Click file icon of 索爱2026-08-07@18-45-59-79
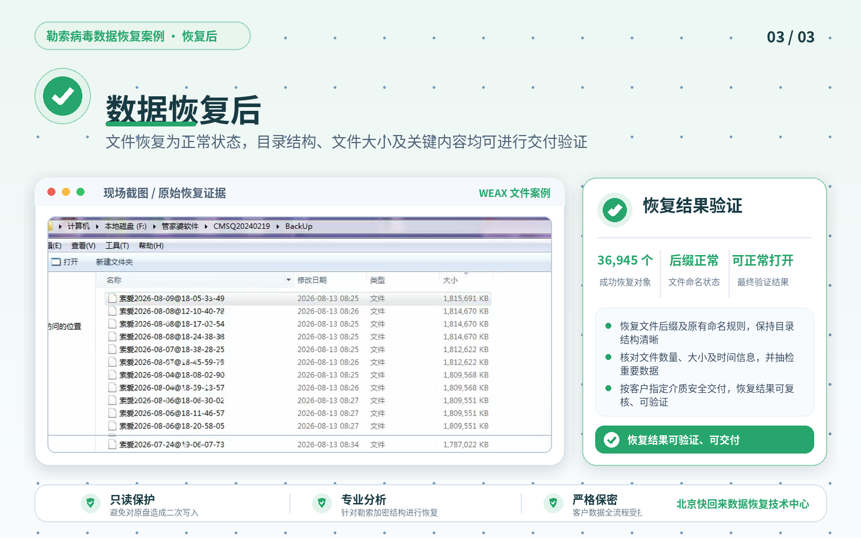The image size is (861, 538). (112, 362)
